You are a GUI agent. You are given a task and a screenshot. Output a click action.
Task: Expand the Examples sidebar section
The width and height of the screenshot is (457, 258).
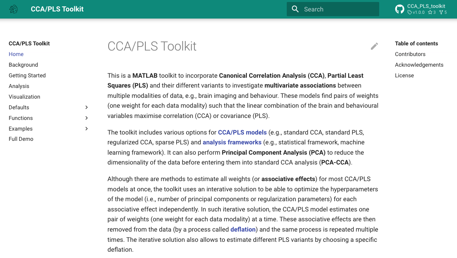pos(86,129)
